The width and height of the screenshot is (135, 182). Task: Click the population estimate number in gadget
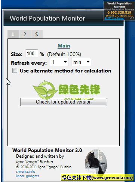[x=119, y=12]
